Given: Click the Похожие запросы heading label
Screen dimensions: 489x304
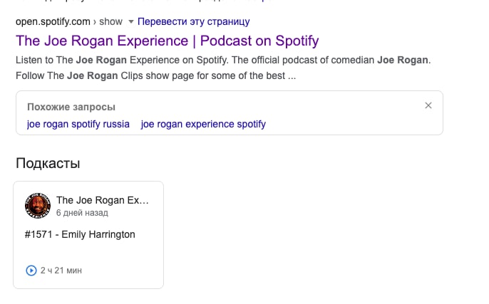Looking at the screenshot, I should pyautogui.click(x=71, y=107).
